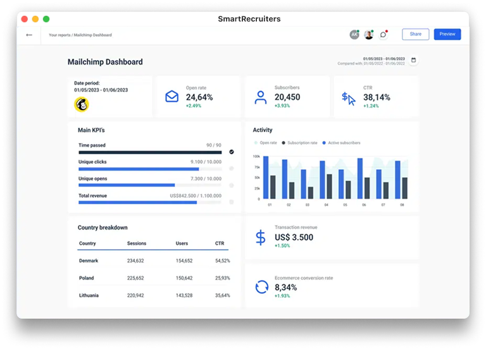Toggle the Unique clicks status circle
Image resolution: width=486 pixels, height=349 pixels.
[x=232, y=168]
